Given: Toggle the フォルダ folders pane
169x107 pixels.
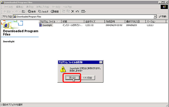Looking at the screenshot, I should (x=43, y=12).
